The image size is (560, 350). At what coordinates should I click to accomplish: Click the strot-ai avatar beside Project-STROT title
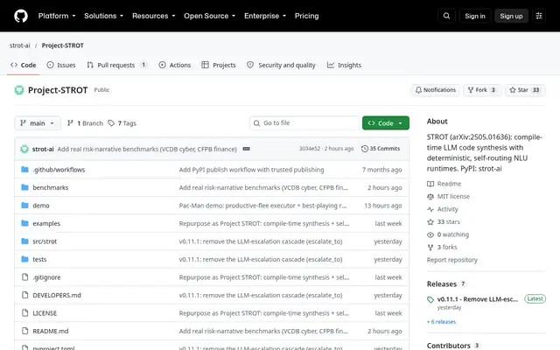pyautogui.click(x=19, y=90)
